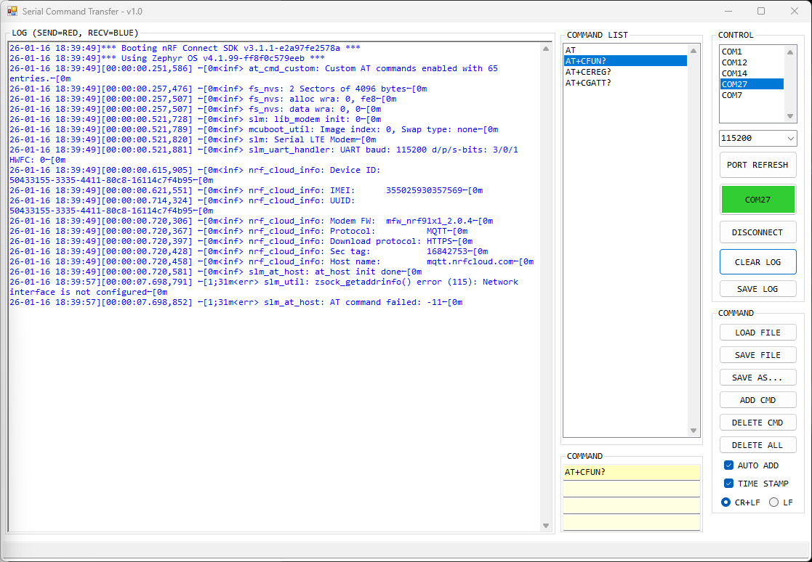Click the DISCONNECT button

click(x=757, y=232)
